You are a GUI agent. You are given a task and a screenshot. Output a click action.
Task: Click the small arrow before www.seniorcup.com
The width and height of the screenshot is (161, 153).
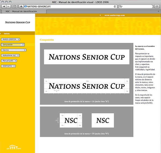100,15
